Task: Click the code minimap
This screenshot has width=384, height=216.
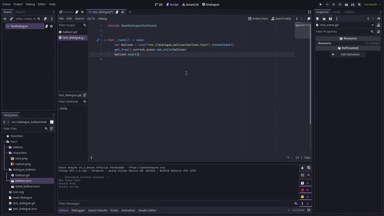Action: pyautogui.click(x=302, y=31)
